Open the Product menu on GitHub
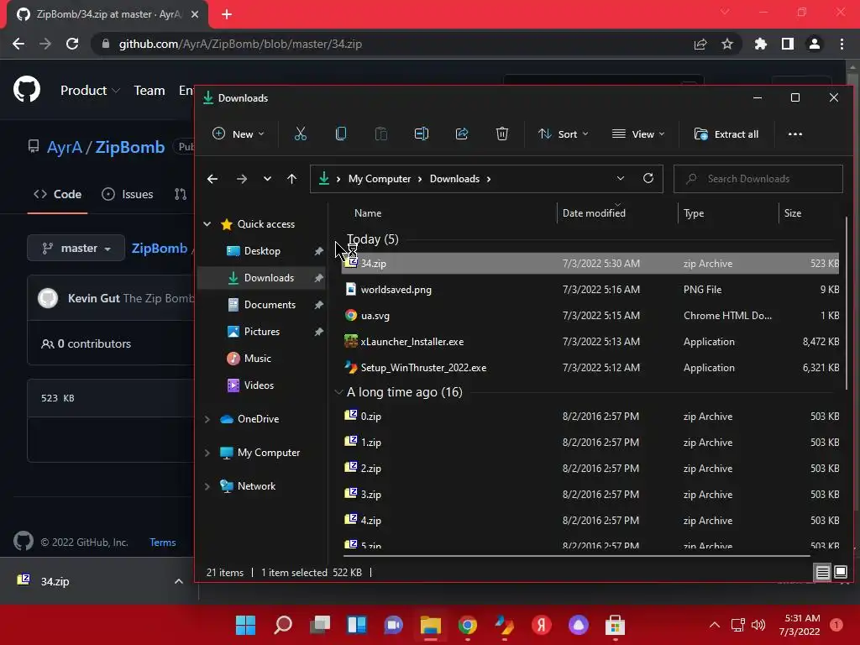860x645 pixels. (90, 90)
